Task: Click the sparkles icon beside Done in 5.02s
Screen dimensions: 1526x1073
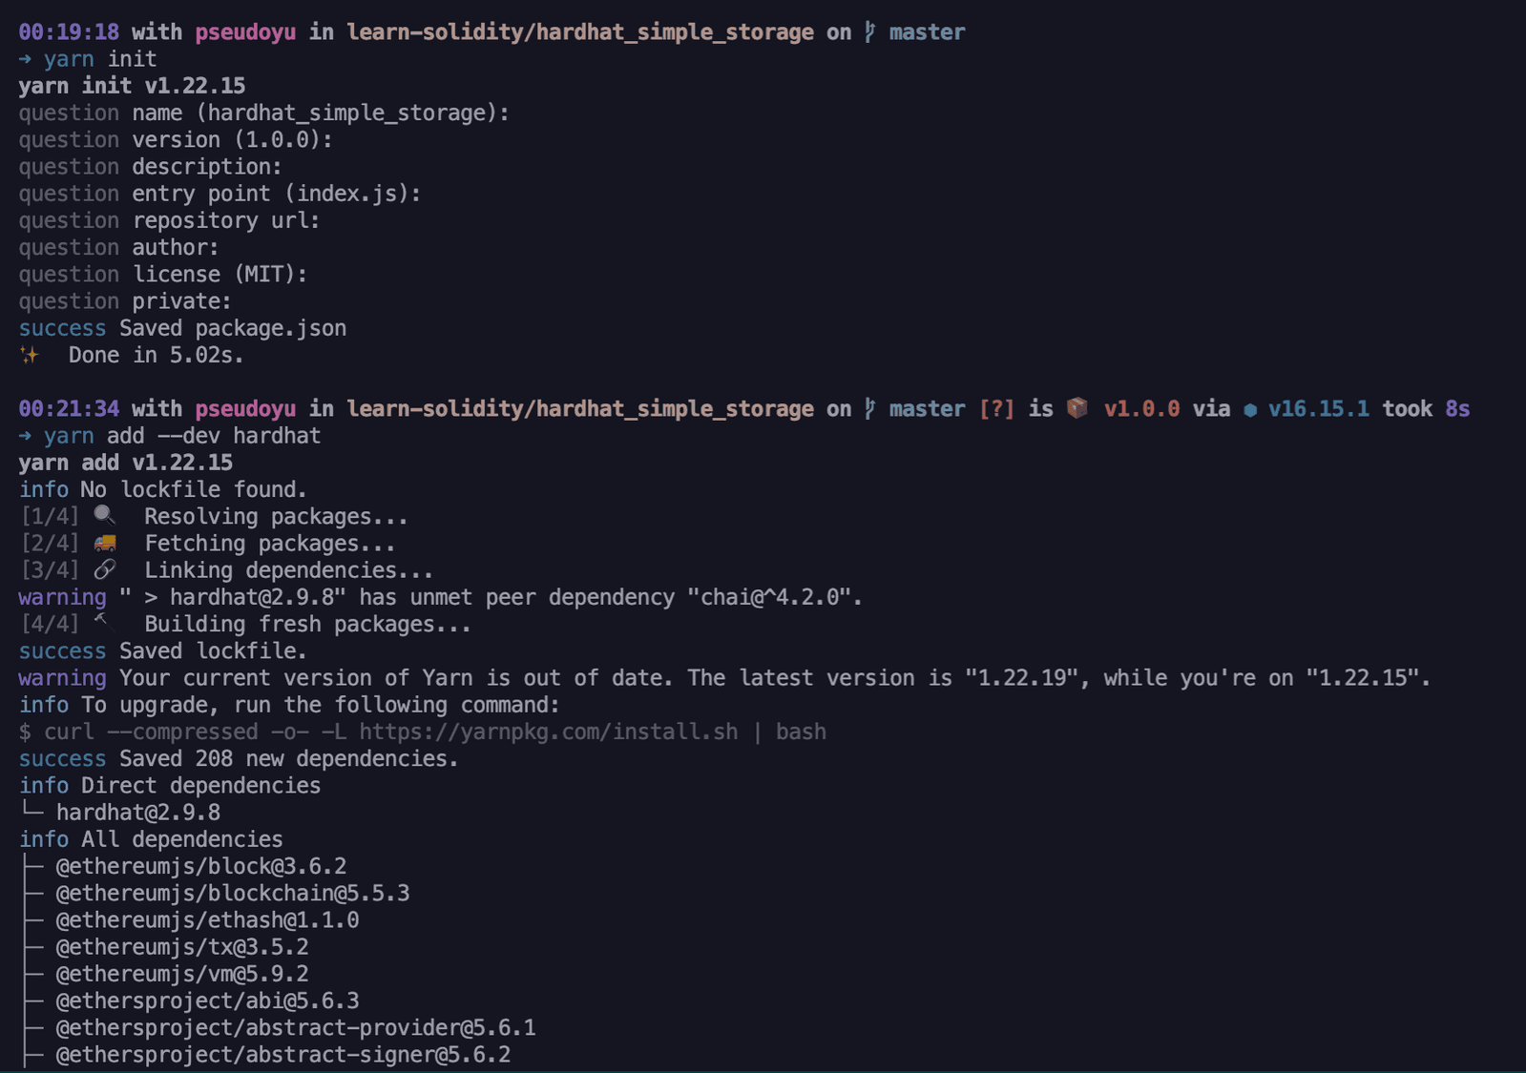Action: (x=30, y=355)
